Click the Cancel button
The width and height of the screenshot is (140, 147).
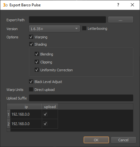point(123,140)
